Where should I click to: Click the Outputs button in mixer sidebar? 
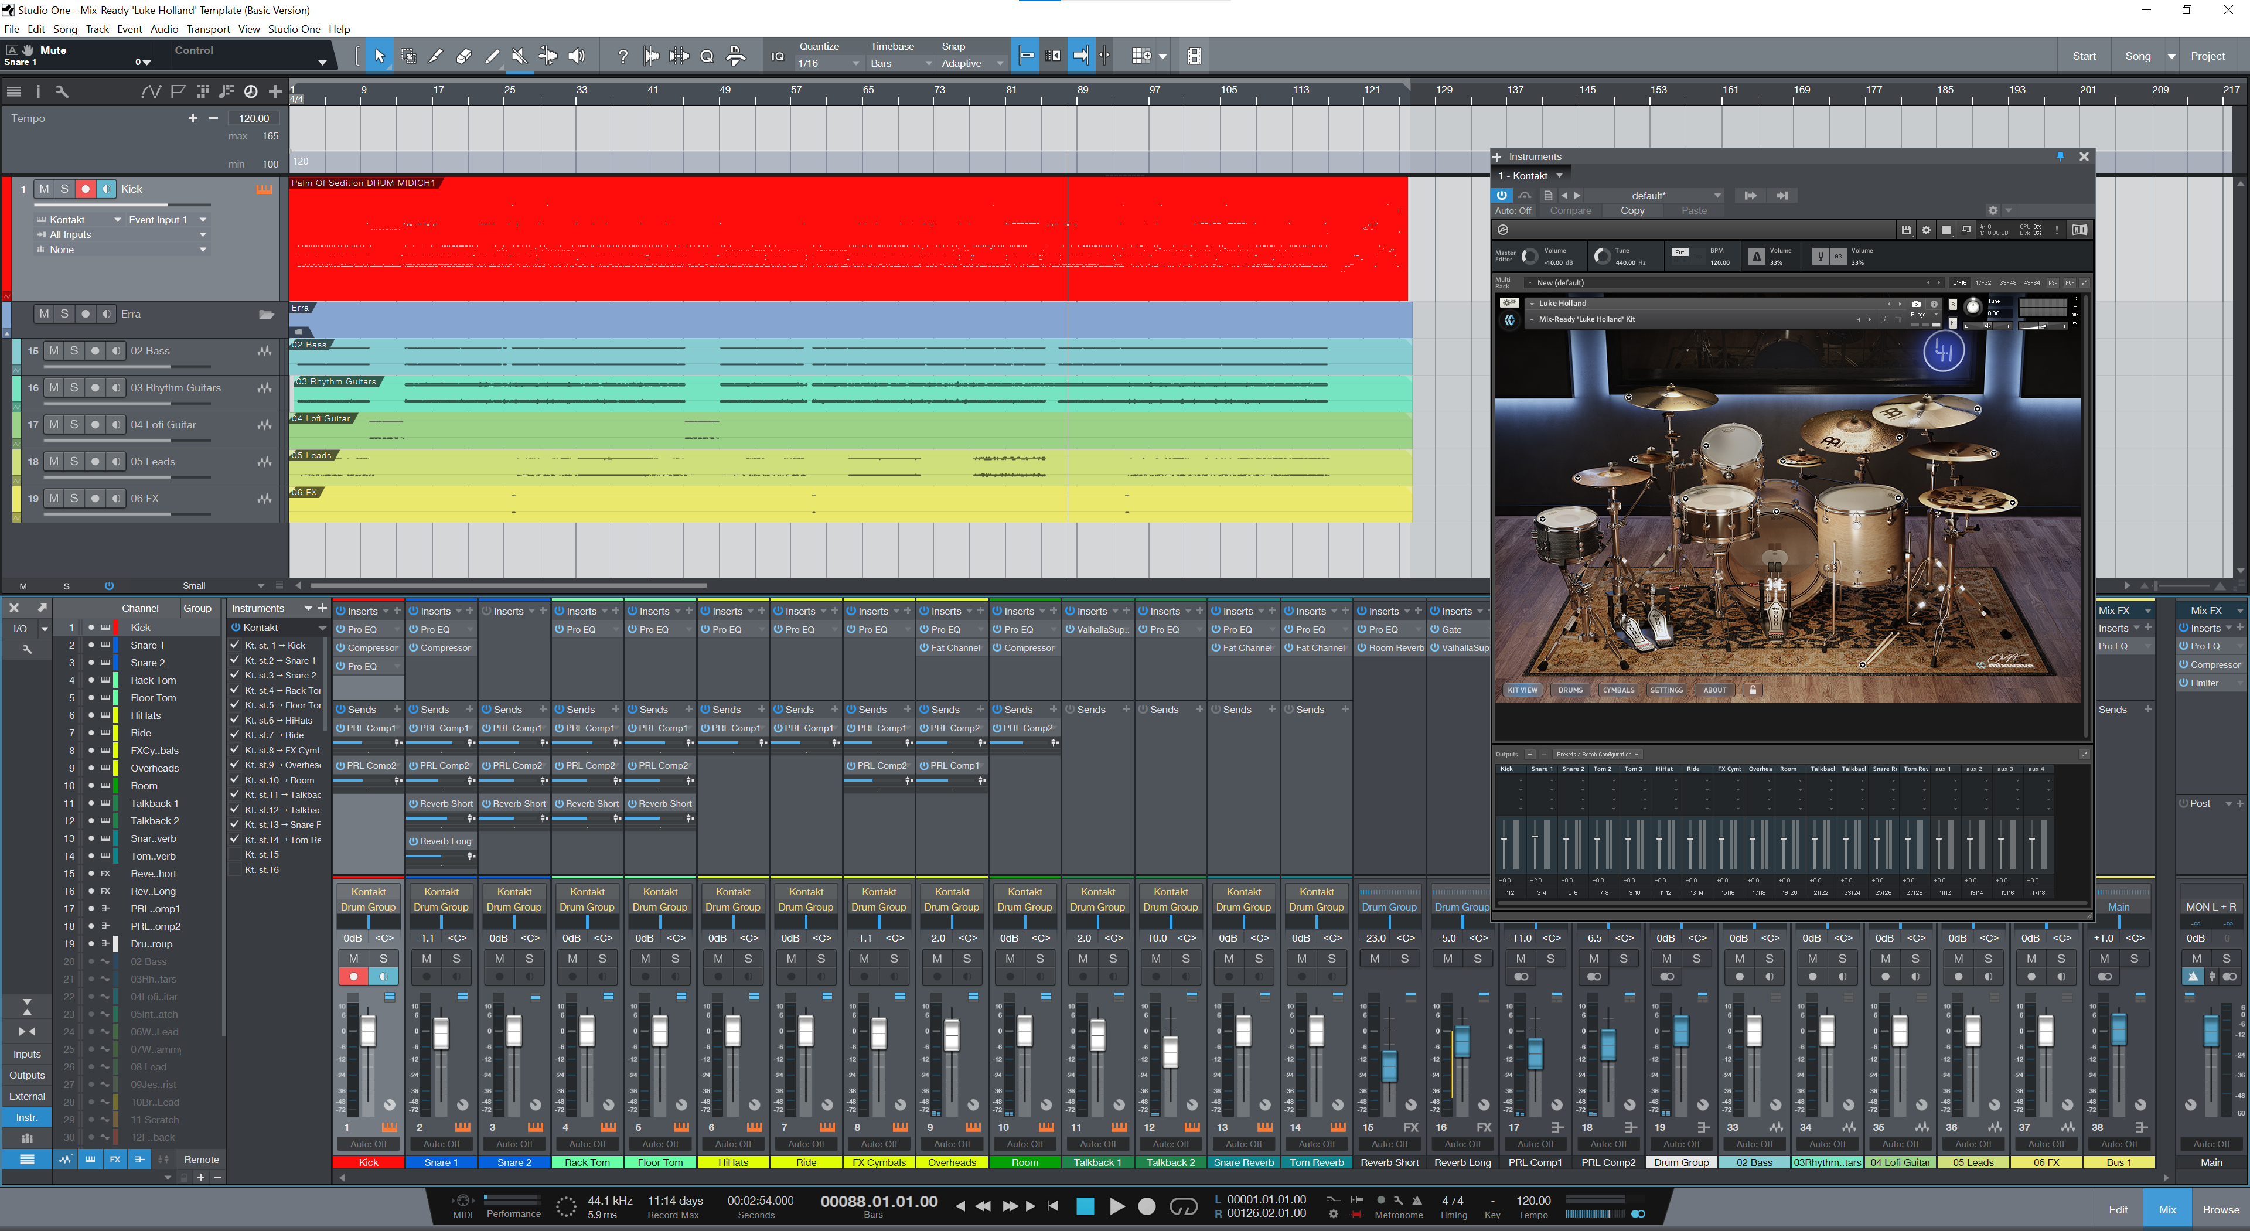[27, 1076]
